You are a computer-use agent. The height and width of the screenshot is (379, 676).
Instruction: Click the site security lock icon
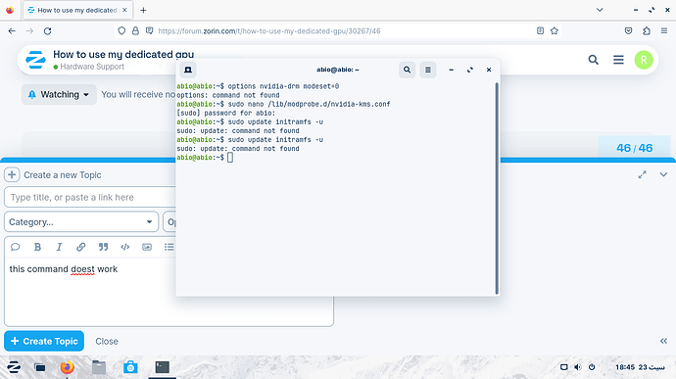135,30
